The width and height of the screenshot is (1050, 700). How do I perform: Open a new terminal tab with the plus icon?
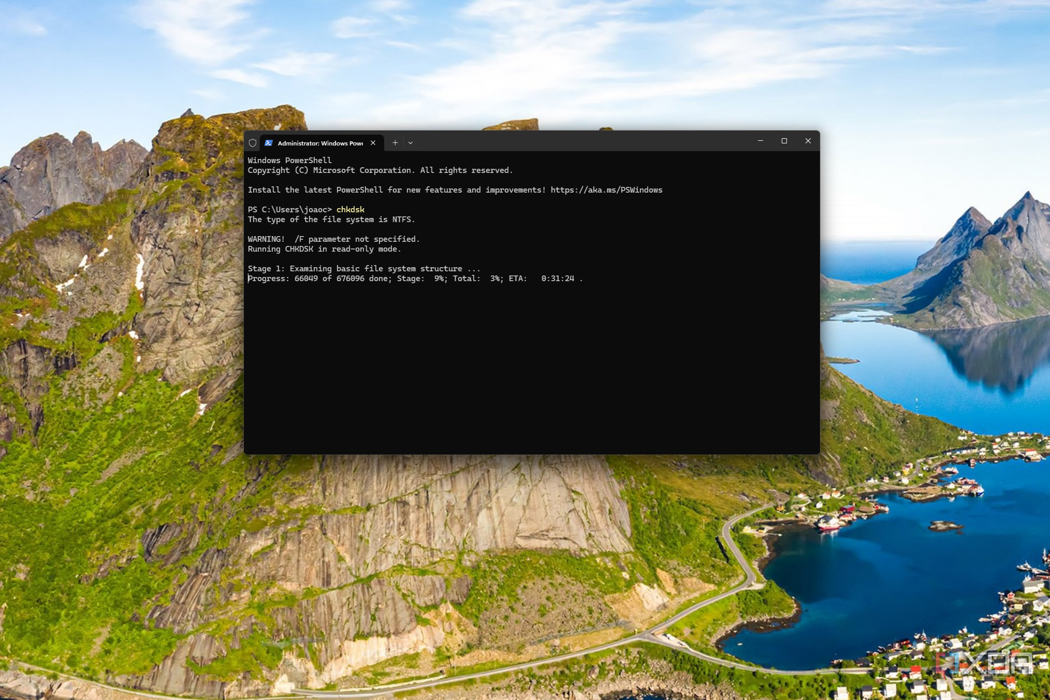(x=395, y=143)
